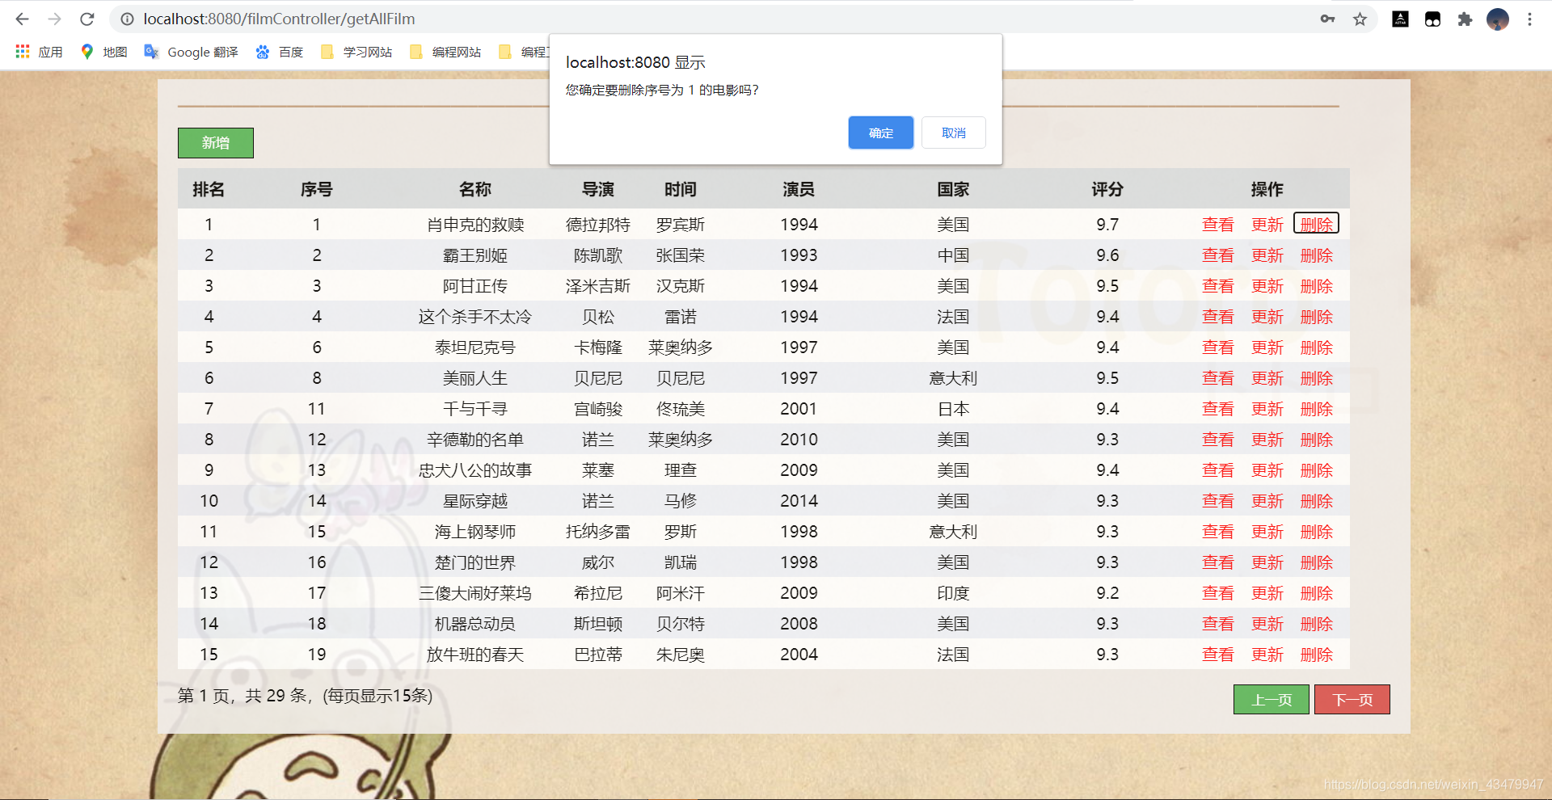1552x800 pixels.
Task: Click 删除 for 肖申克的救赎
Action: coord(1316,224)
